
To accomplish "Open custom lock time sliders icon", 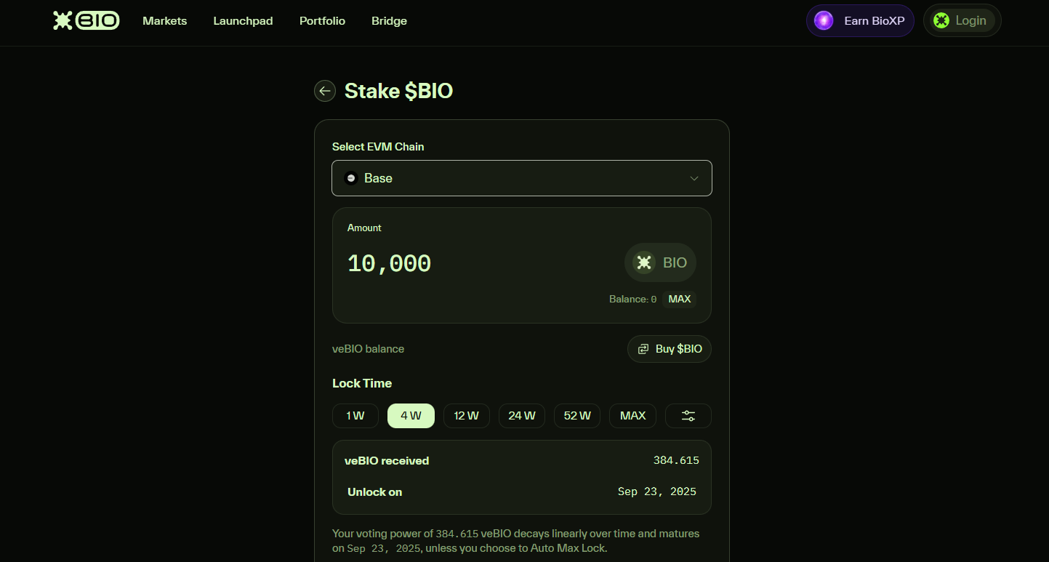I will pos(688,416).
